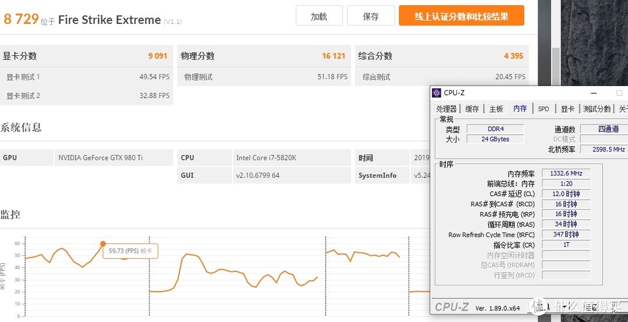
Task: Click the SystemInfo label cell
Action: [382, 176]
